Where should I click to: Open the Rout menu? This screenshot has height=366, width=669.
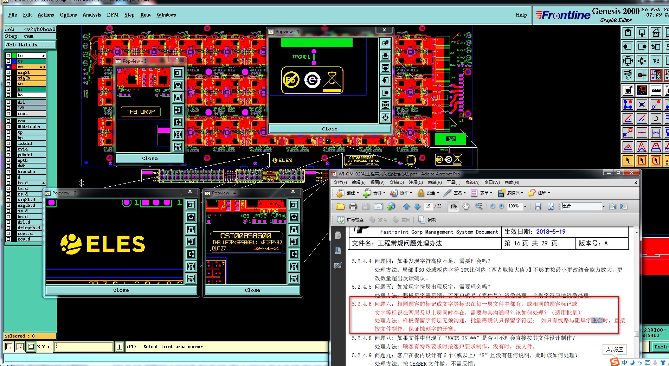(x=146, y=15)
